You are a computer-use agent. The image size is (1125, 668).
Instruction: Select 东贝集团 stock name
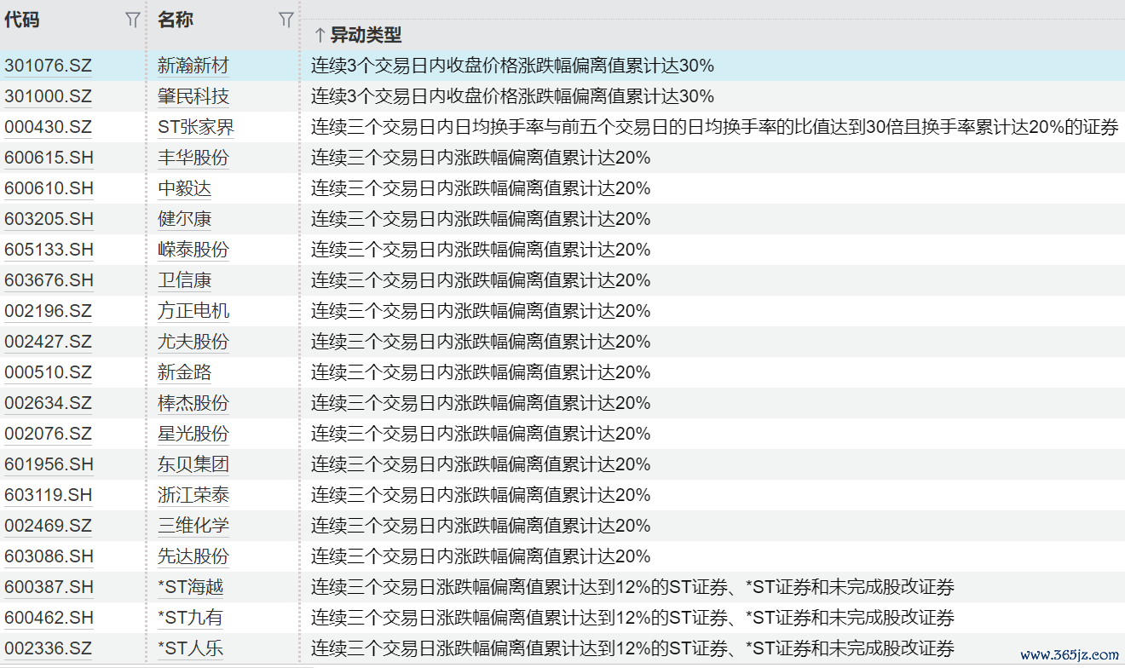pyautogui.click(x=193, y=464)
